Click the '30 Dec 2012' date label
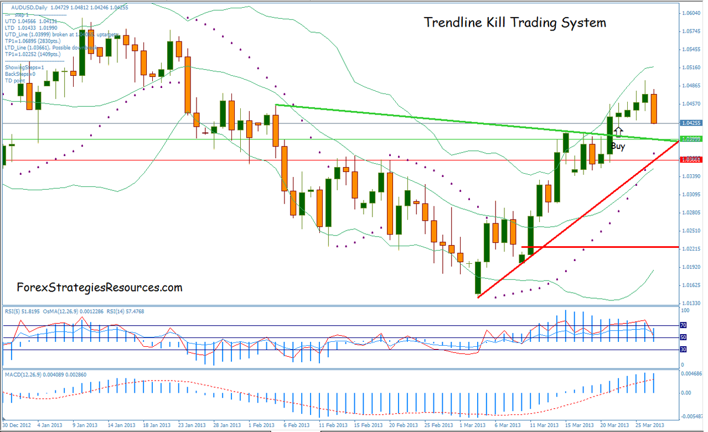708x432 pixels. point(15,426)
